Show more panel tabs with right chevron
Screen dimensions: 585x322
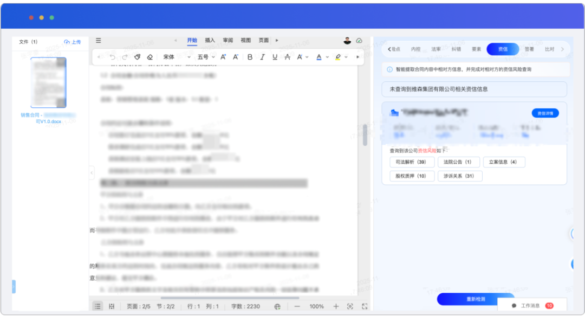(x=562, y=49)
